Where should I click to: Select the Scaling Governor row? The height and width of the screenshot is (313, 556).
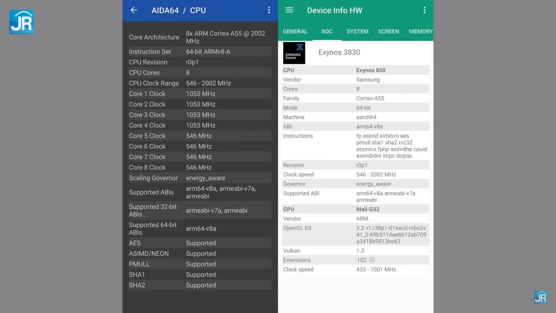(200, 178)
